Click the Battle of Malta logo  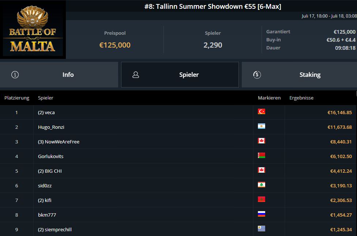click(33, 29)
